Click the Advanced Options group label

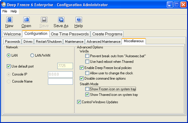(x=90, y=47)
